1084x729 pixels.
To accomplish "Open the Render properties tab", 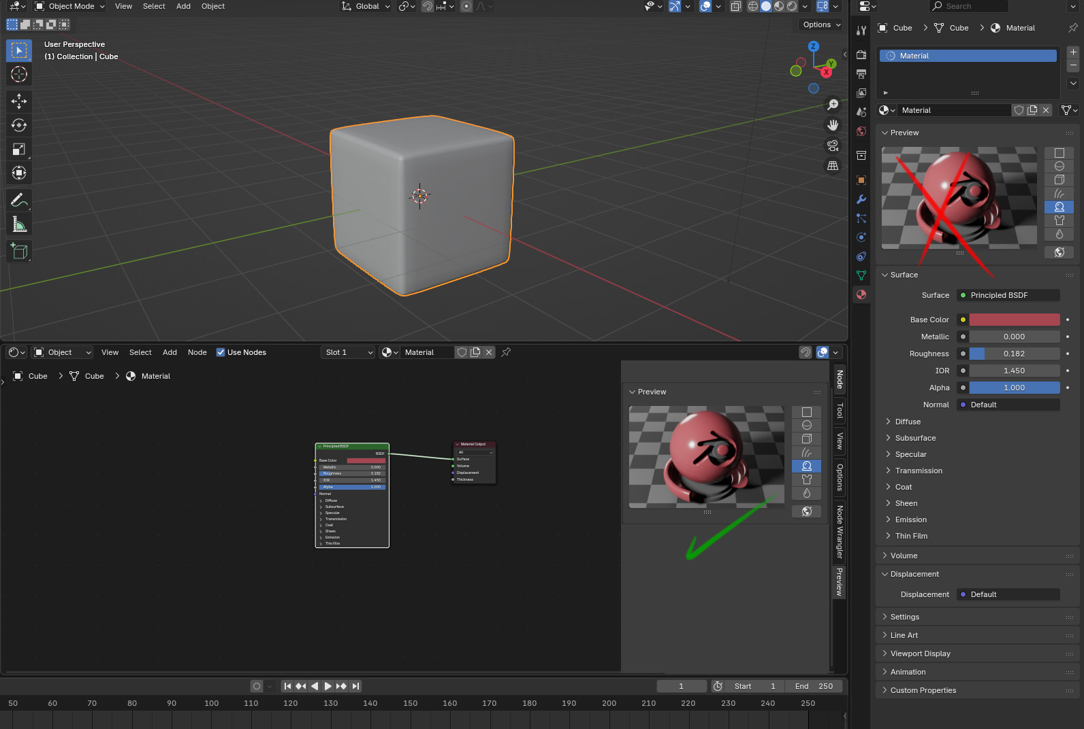I will (x=861, y=54).
